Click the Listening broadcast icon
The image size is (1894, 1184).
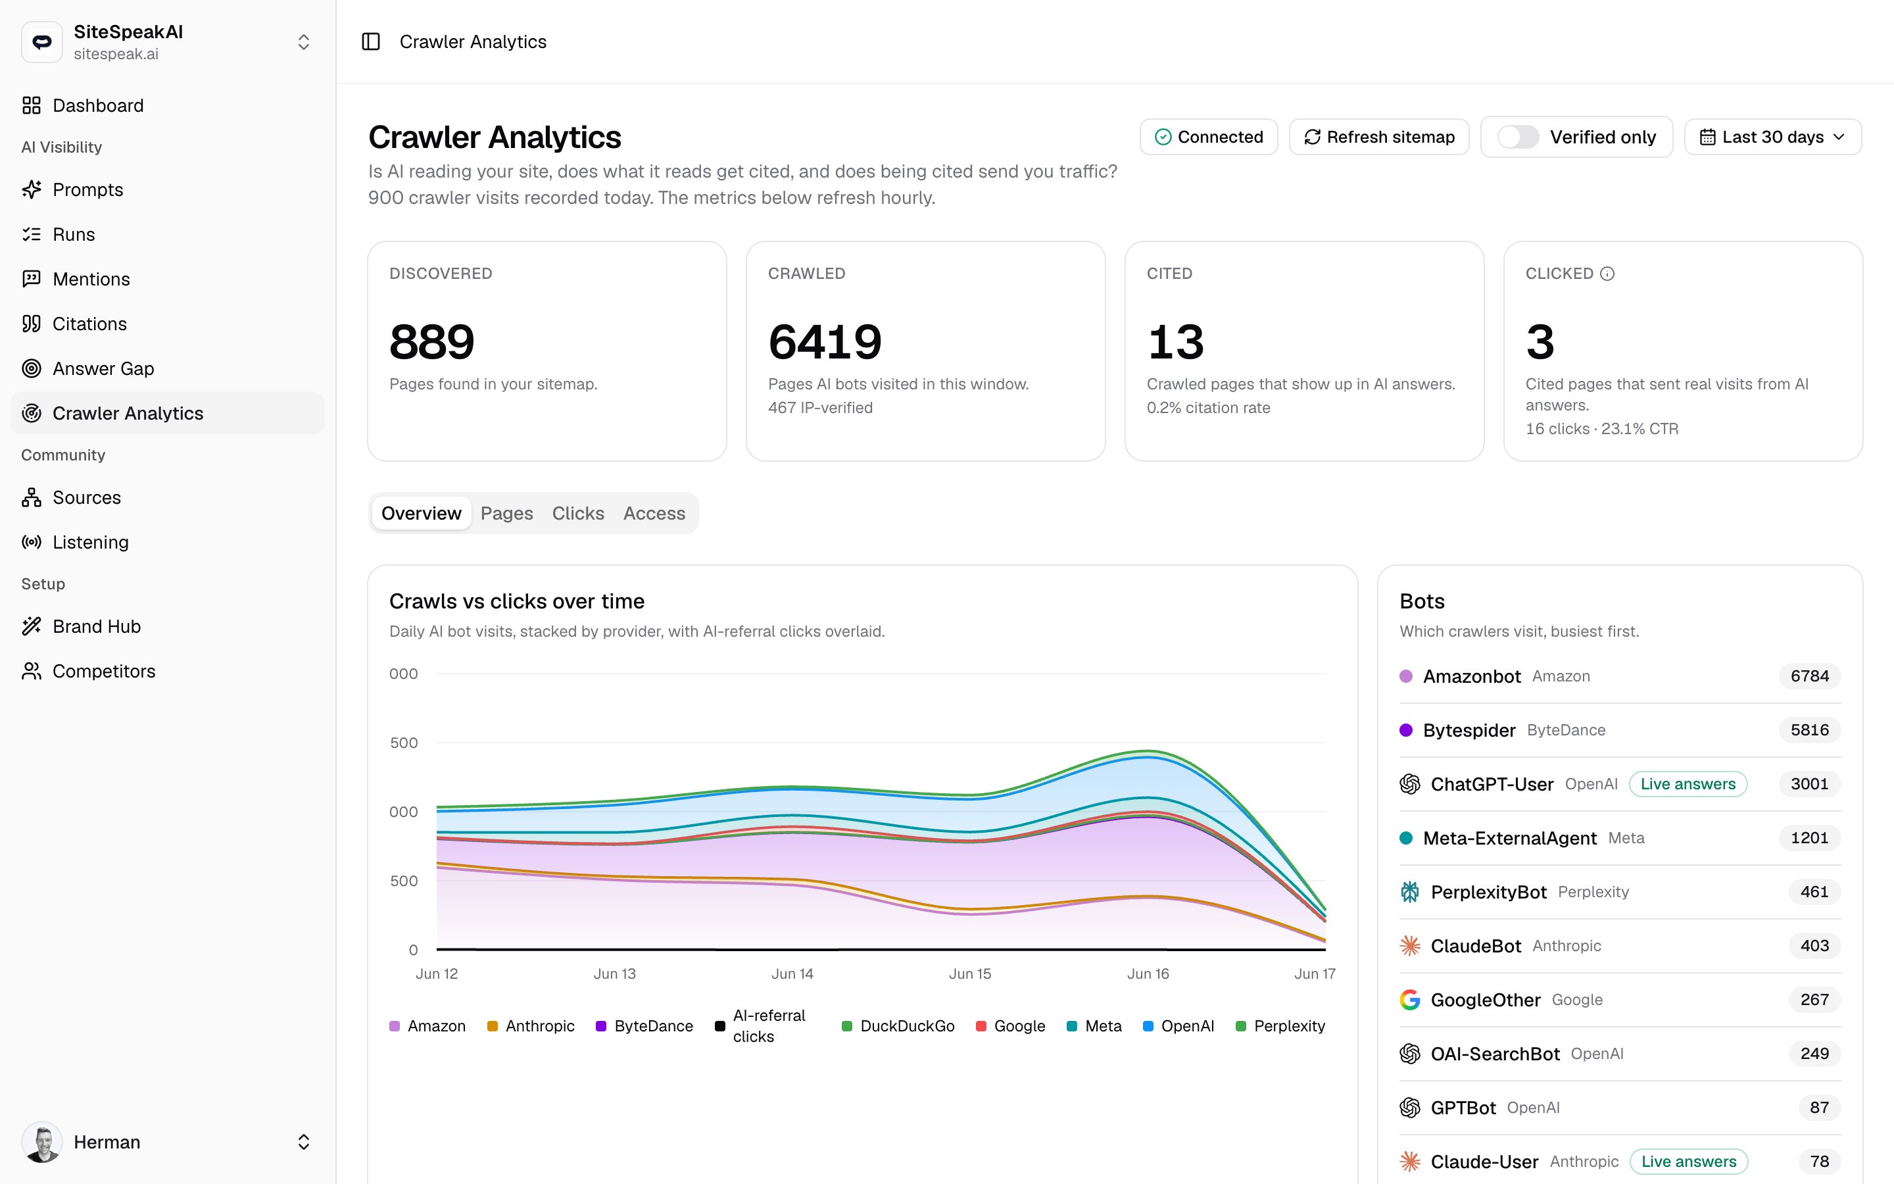(32, 542)
